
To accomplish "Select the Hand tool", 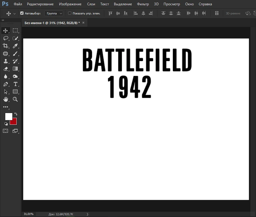I will click(6, 99).
